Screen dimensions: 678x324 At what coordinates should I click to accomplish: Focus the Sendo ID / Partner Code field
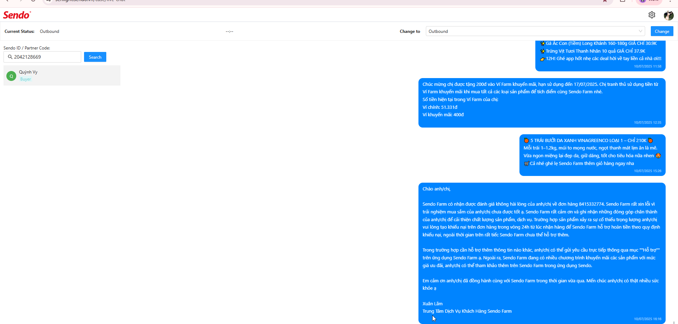point(42,57)
